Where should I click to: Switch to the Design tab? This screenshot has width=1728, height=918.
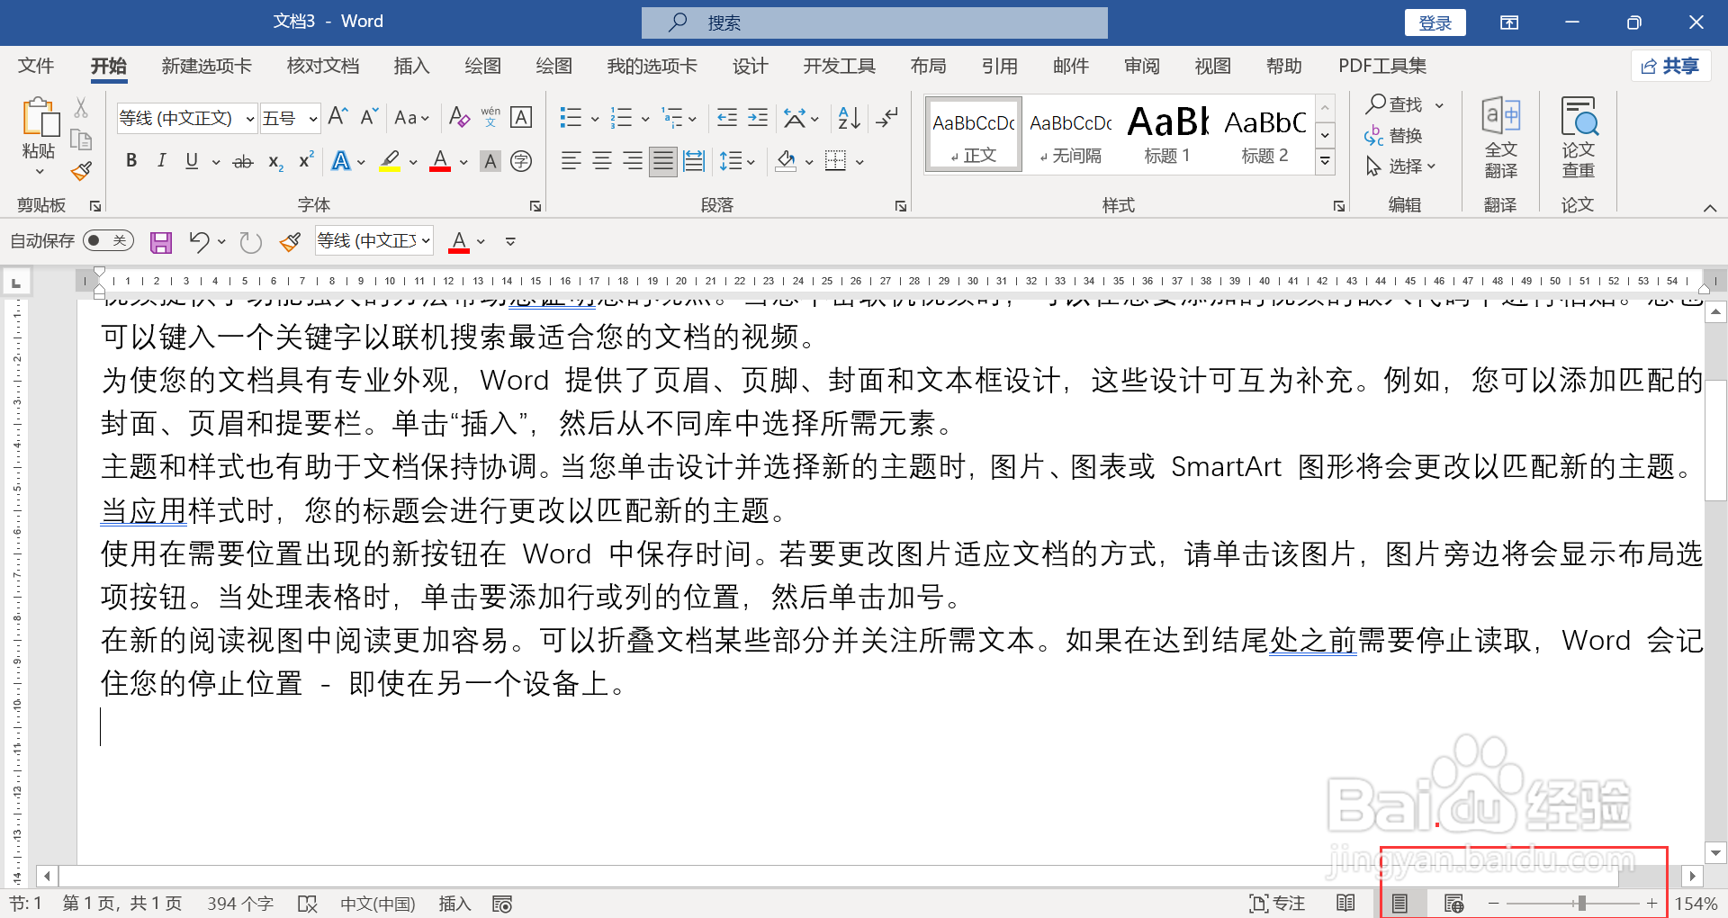(750, 66)
